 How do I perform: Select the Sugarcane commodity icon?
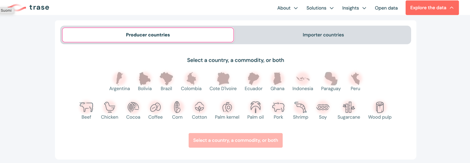tap(349, 107)
